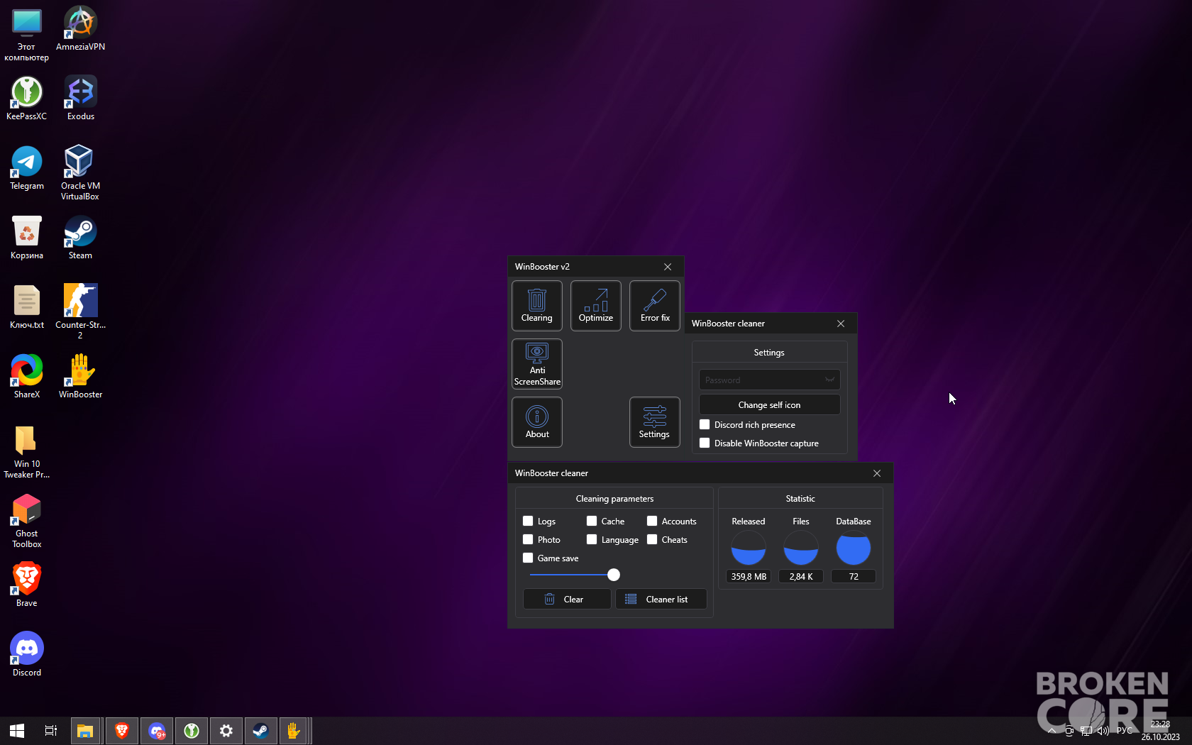Viewport: 1192px width, 745px height.
Task: Close the WinBooster v2 window
Action: pos(668,267)
